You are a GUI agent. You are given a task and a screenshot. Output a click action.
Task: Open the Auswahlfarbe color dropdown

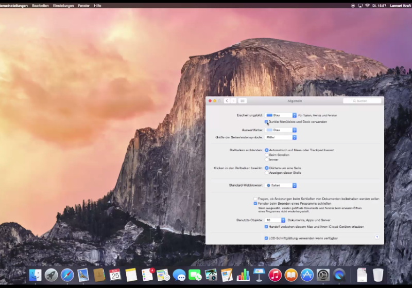click(x=281, y=130)
